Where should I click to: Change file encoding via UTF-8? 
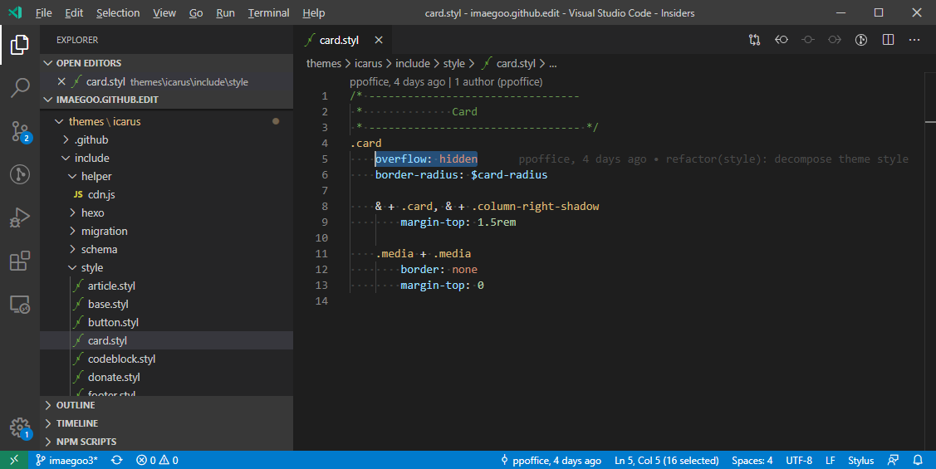[799, 460]
